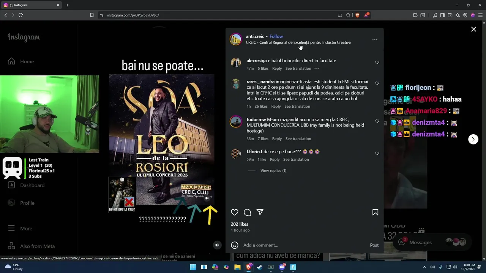Save the post with the bookmark icon
486x273 pixels.
tap(375, 212)
